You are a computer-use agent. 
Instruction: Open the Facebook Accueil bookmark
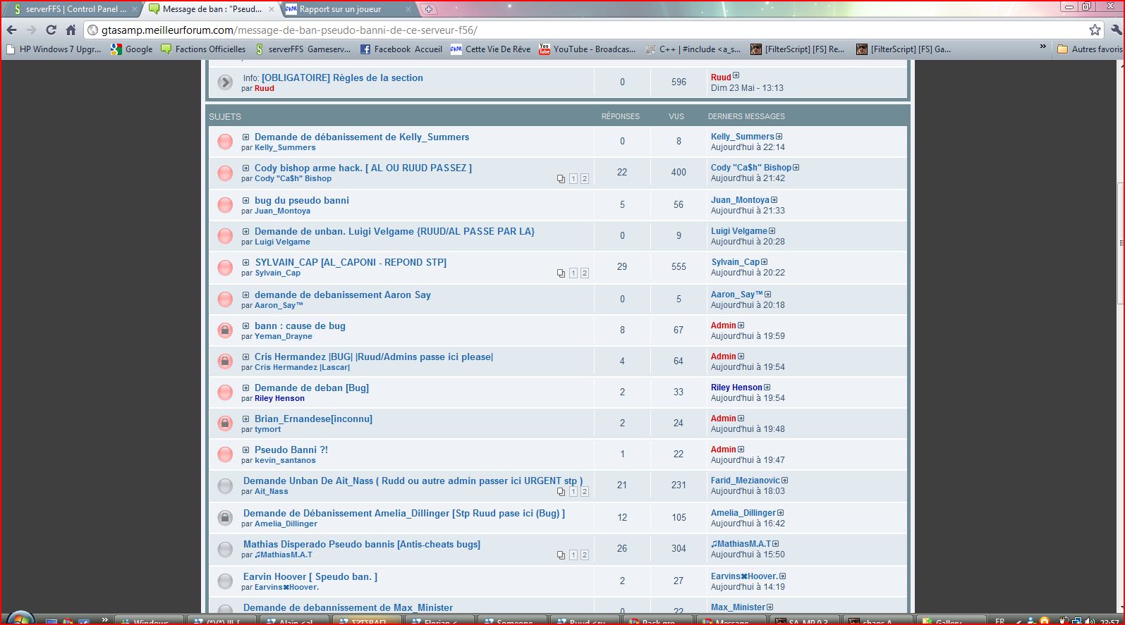tap(401, 49)
